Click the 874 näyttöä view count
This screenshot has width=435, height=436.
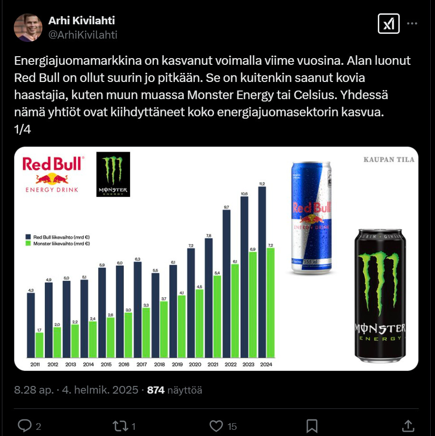174,390
